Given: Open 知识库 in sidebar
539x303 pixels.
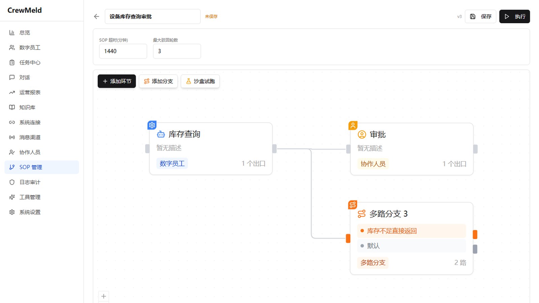Looking at the screenshot, I should pos(42,107).
